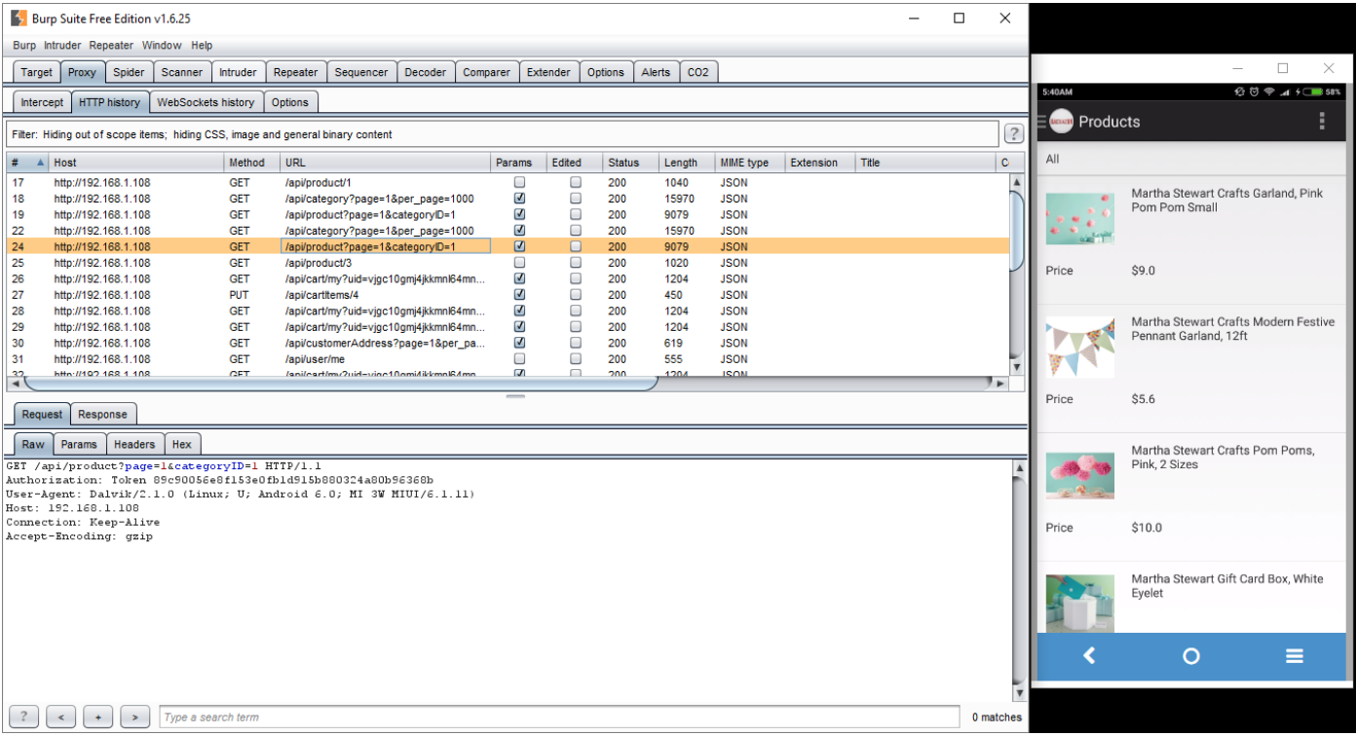The width and height of the screenshot is (1356, 736).
Task: Toggle Edited checkbox for request 22
Action: click(576, 231)
